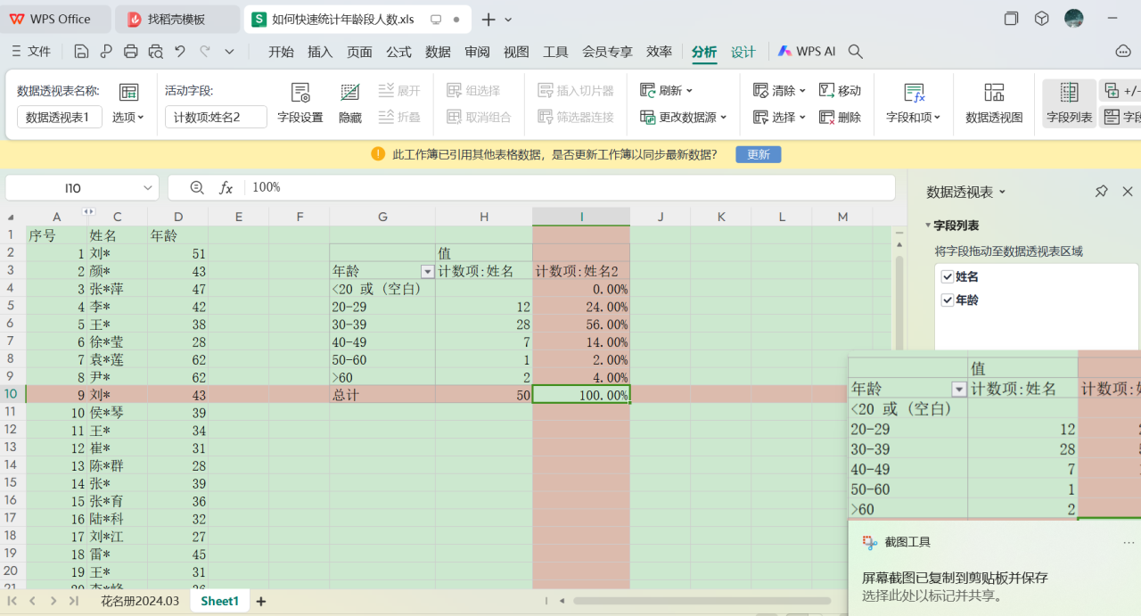Switch to the 视图 ribbon tab

(x=516, y=52)
